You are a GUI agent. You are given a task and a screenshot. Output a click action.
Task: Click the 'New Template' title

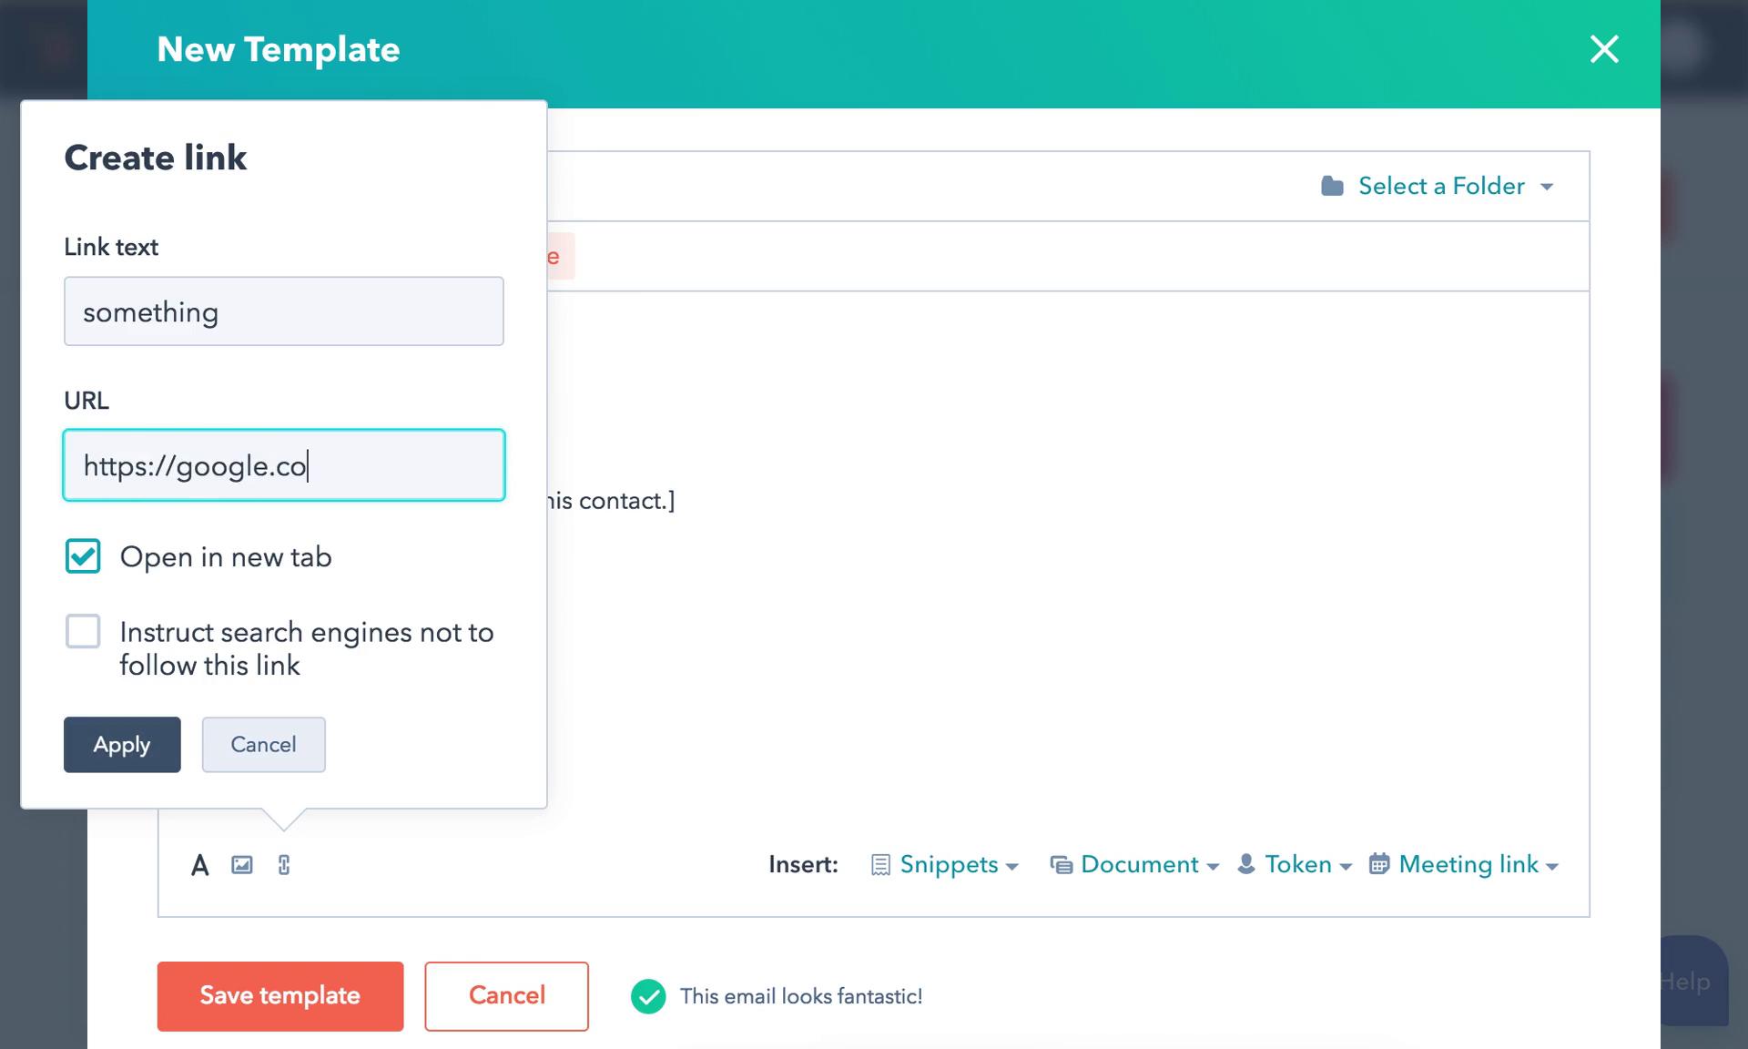[279, 49]
